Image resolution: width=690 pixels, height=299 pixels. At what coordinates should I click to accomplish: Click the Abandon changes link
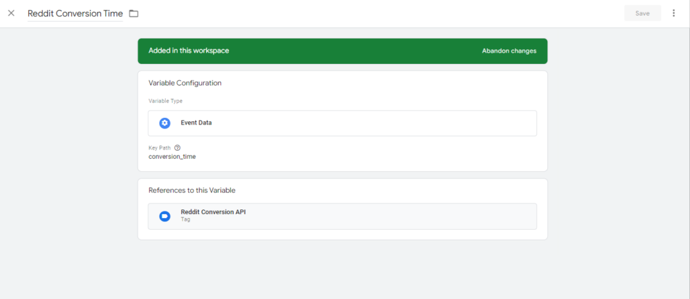pos(509,51)
